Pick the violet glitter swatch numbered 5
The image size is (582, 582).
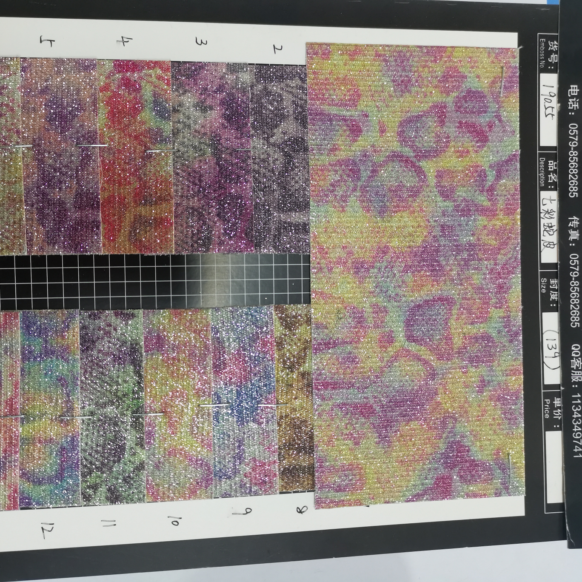(60, 154)
